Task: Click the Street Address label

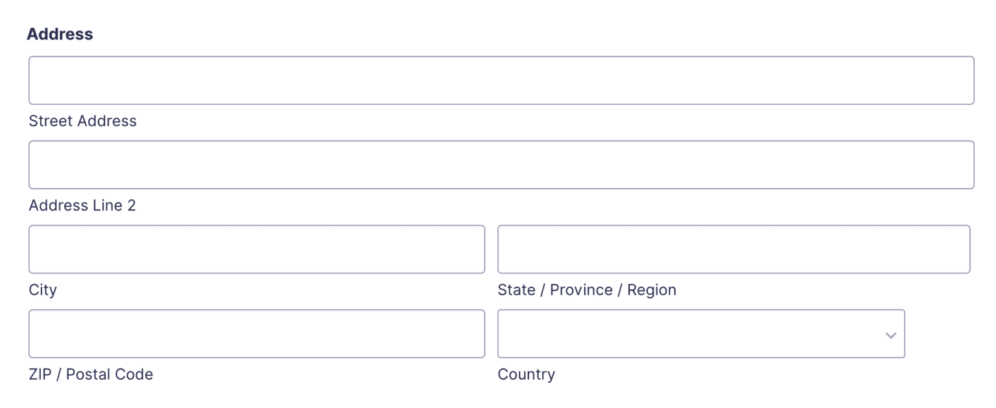Action: tap(83, 121)
